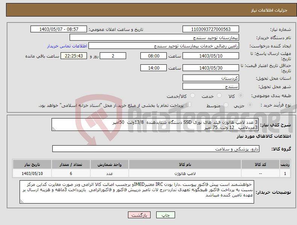Screen dimensions: 297x225
Task: Click the announcement date field 1403/05/07 - 08:57
Action: point(59,29)
